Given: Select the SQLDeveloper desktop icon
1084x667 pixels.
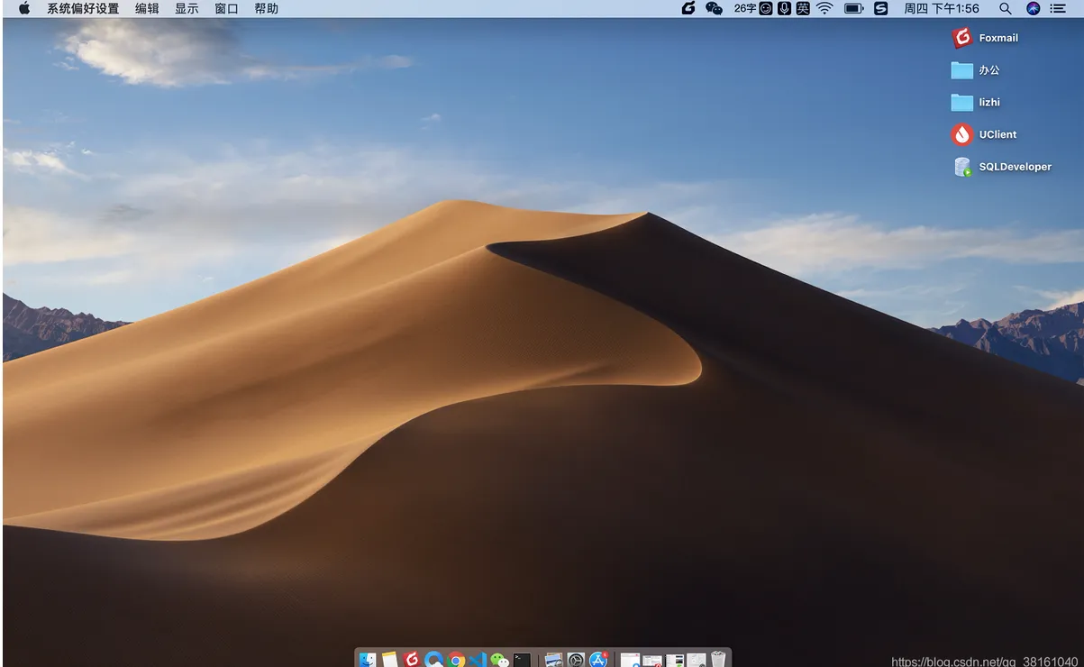Looking at the screenshot, I should coord(962,167).
